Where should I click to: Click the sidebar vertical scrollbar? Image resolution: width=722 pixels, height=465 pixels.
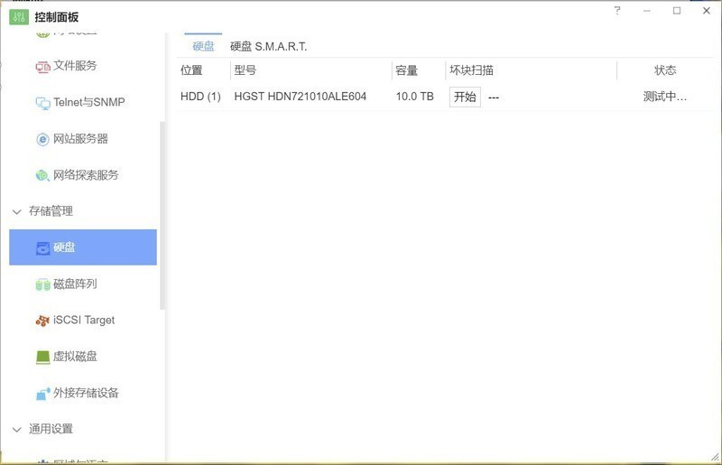click(x=162, y=215)
